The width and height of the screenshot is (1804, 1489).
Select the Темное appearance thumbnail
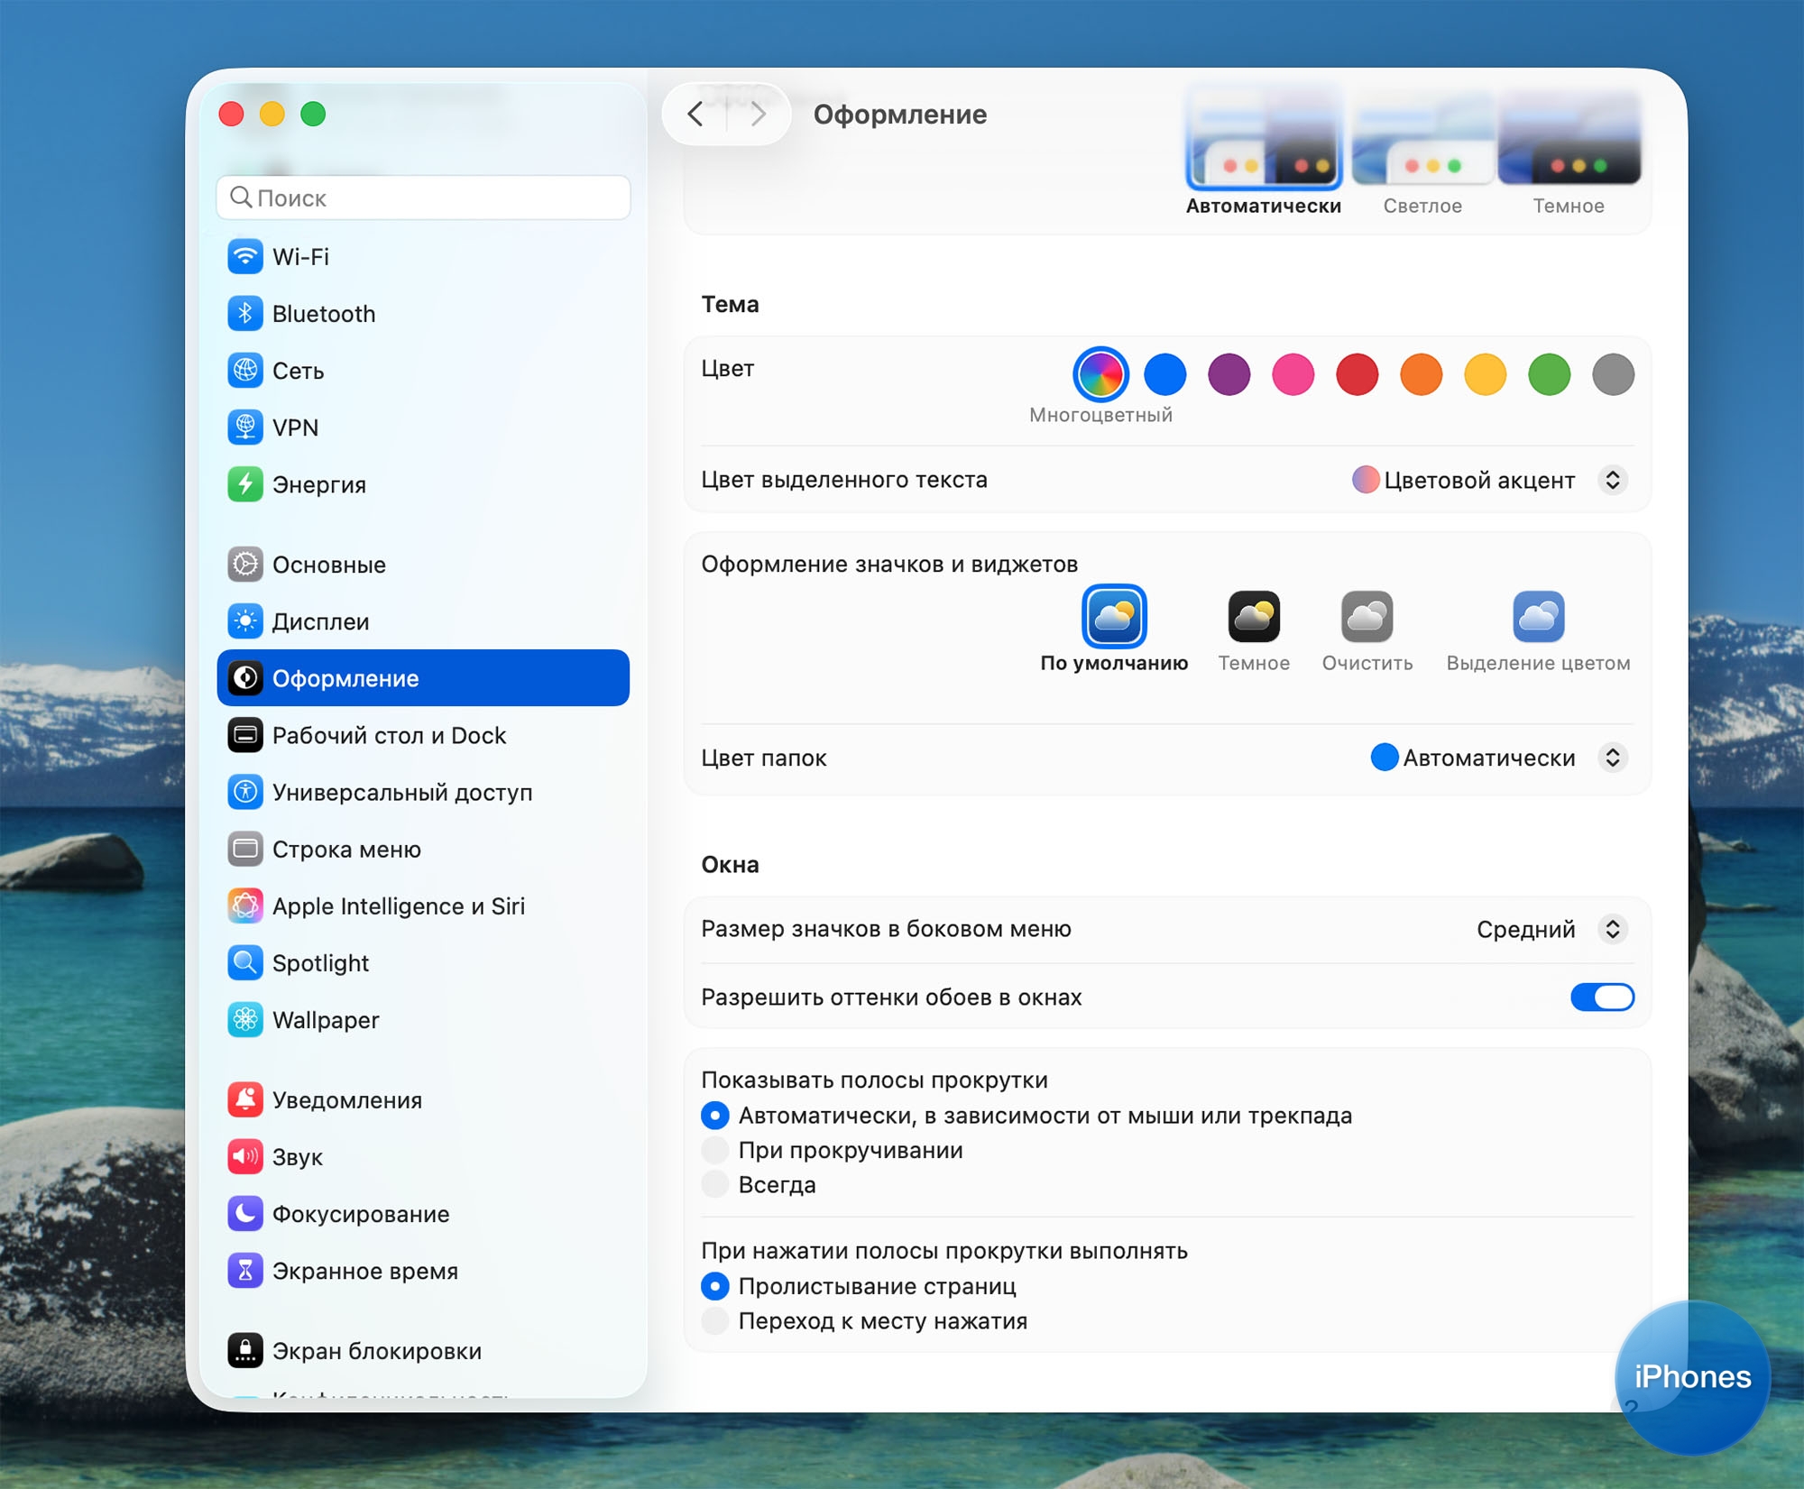(x=1569, y=140)
